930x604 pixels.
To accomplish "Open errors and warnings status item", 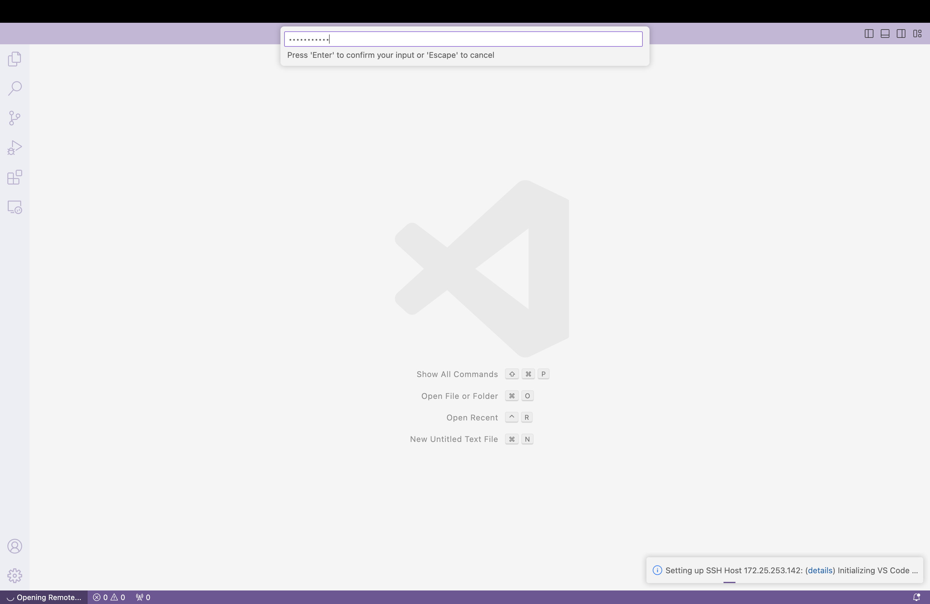I will (109, 597).
